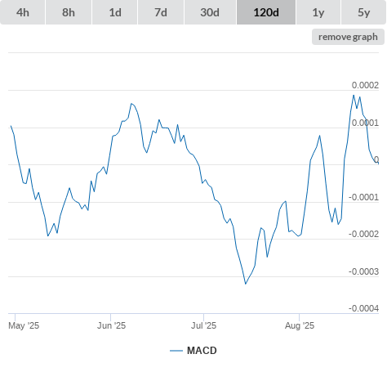
Task: Toggle the MACD legend entry
Action: 202,351
